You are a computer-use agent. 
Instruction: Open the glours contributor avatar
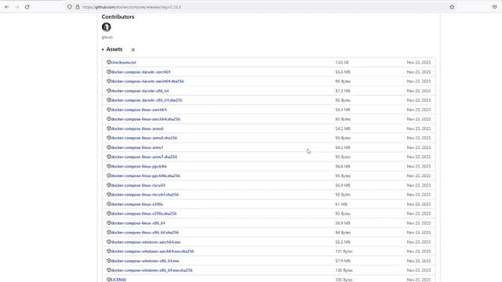click(x=107, y=27)
